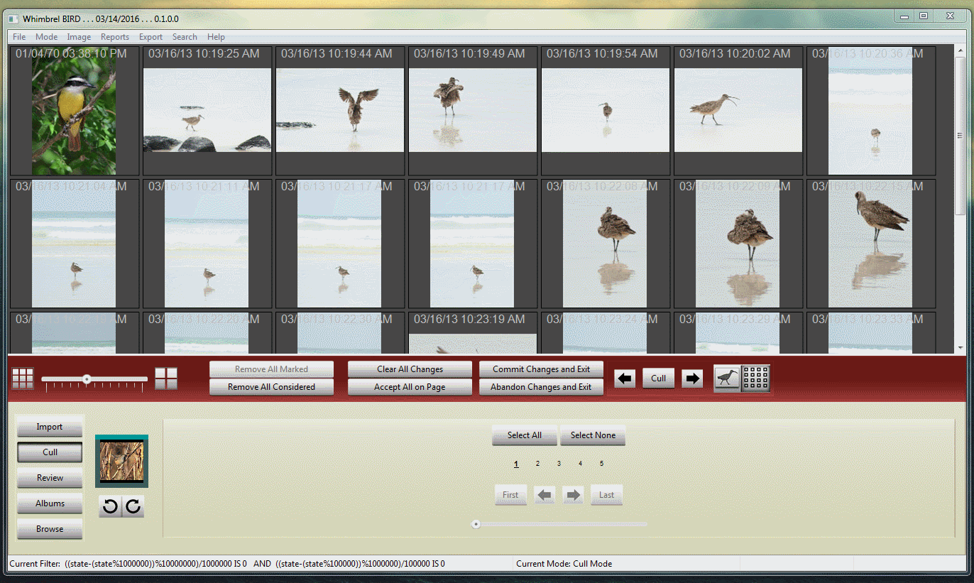Click Select None button
Screen dimensions: 974x583
click(x=593, y=435)
